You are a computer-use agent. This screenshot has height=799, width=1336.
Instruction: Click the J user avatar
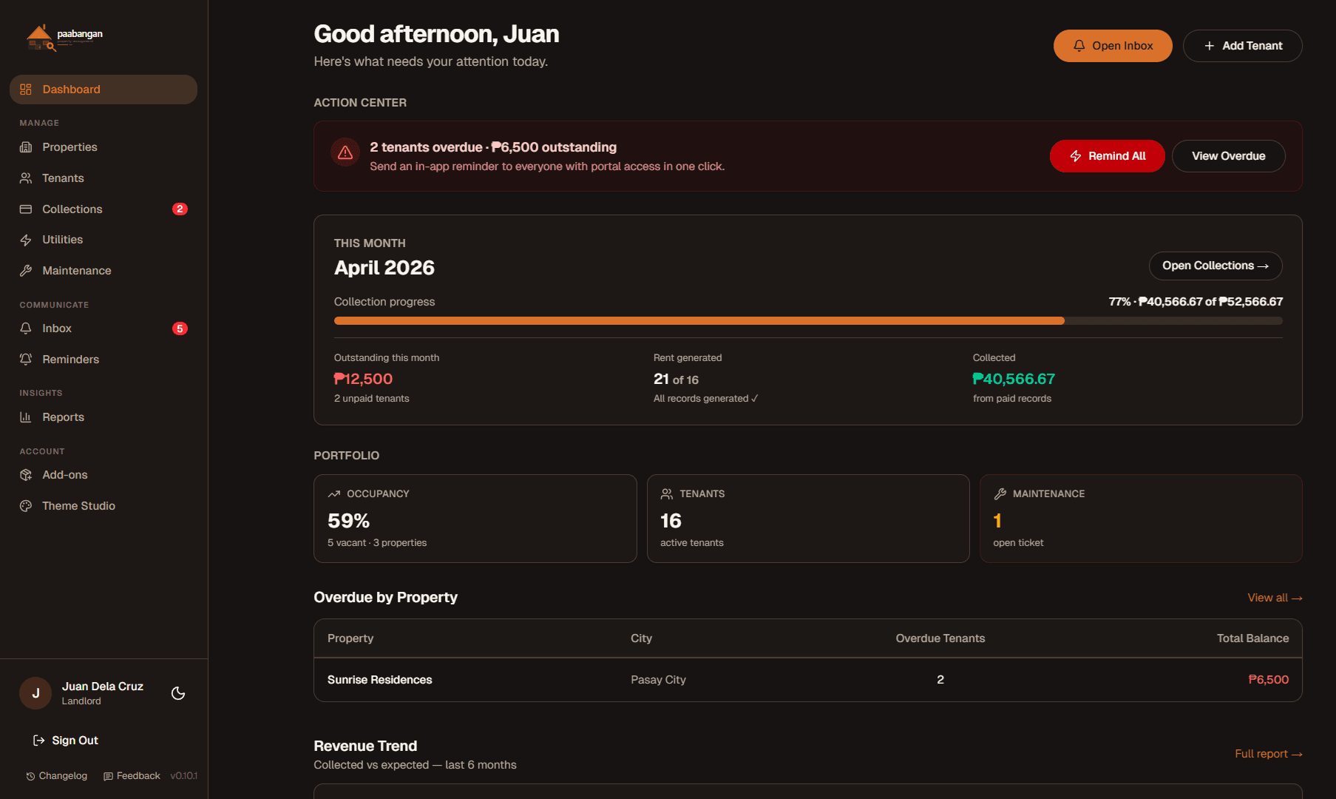tap(35, 693)
